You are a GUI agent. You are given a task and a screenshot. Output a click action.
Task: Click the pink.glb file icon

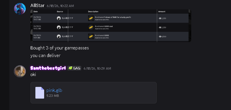(x=40, y=93)
